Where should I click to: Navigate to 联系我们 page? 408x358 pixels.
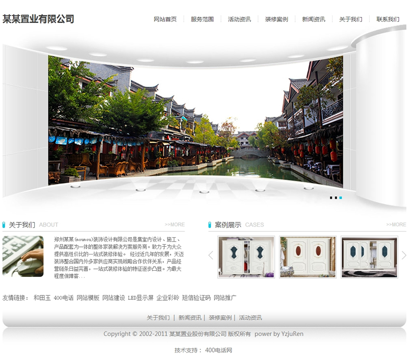[x=388, y=19]
